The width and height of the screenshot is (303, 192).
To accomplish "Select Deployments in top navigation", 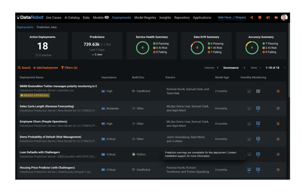I will tap(121, 18).
